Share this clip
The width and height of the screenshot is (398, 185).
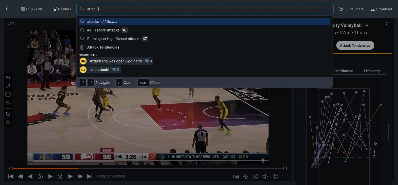357,9
